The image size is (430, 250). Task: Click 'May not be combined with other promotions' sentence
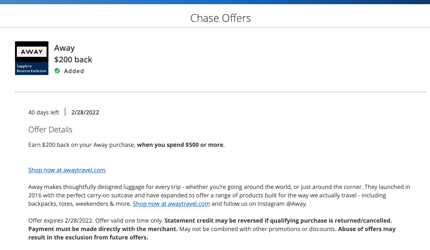[x=258, y=229]
